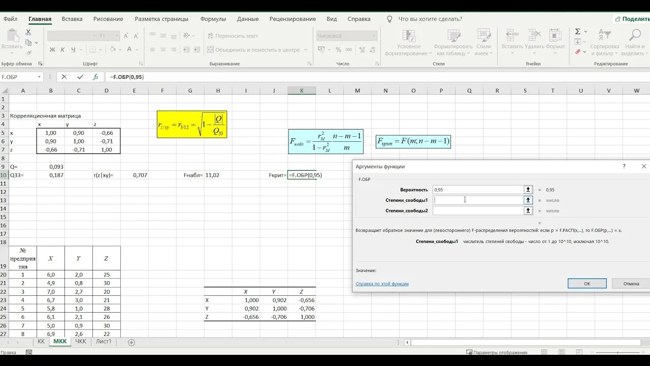Open Sort and Filter (Сортировка и фильтр)

(604, 43)
